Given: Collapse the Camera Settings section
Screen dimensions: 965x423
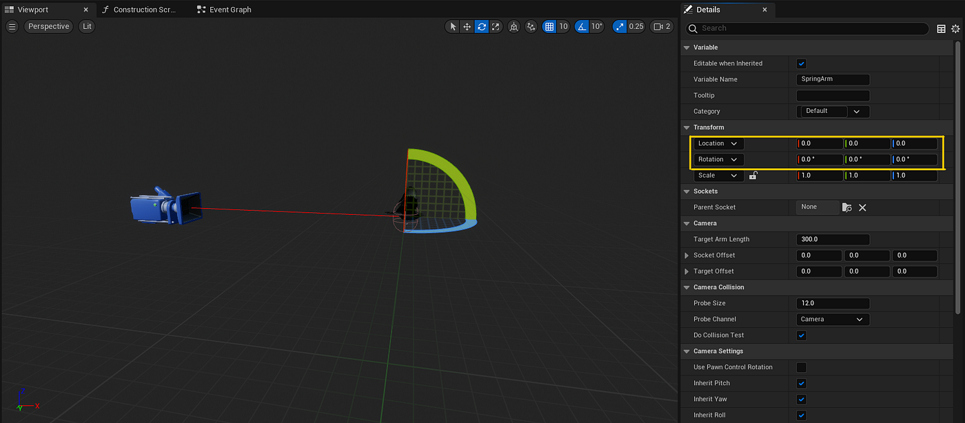Looking at the screenshot, I should click(x=686, y=351).
